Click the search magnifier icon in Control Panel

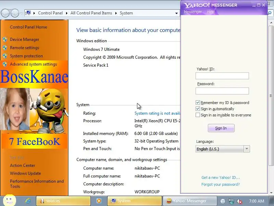coord(270,13)
